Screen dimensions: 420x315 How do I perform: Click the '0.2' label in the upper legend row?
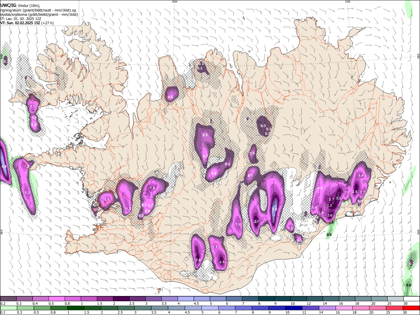3,304
